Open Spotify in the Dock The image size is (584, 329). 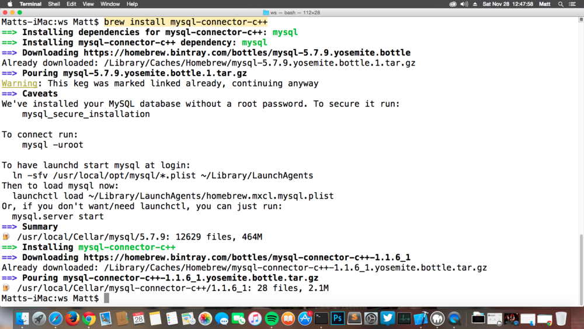point(272,318)
